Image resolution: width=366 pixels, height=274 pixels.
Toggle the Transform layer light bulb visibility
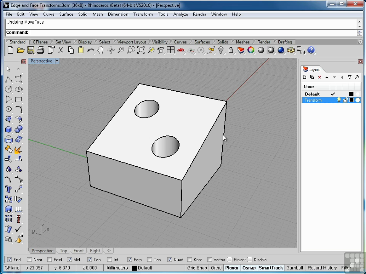(339, 100)
